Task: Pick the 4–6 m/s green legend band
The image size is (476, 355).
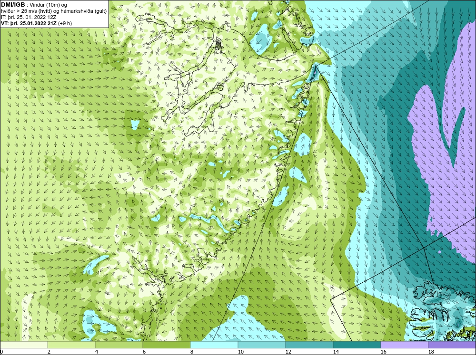Action: [x=119, y=345]
